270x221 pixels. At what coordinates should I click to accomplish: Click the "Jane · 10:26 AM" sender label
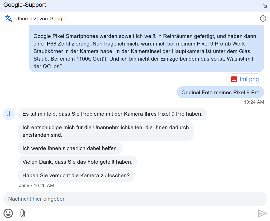click(x=36, y=186)
